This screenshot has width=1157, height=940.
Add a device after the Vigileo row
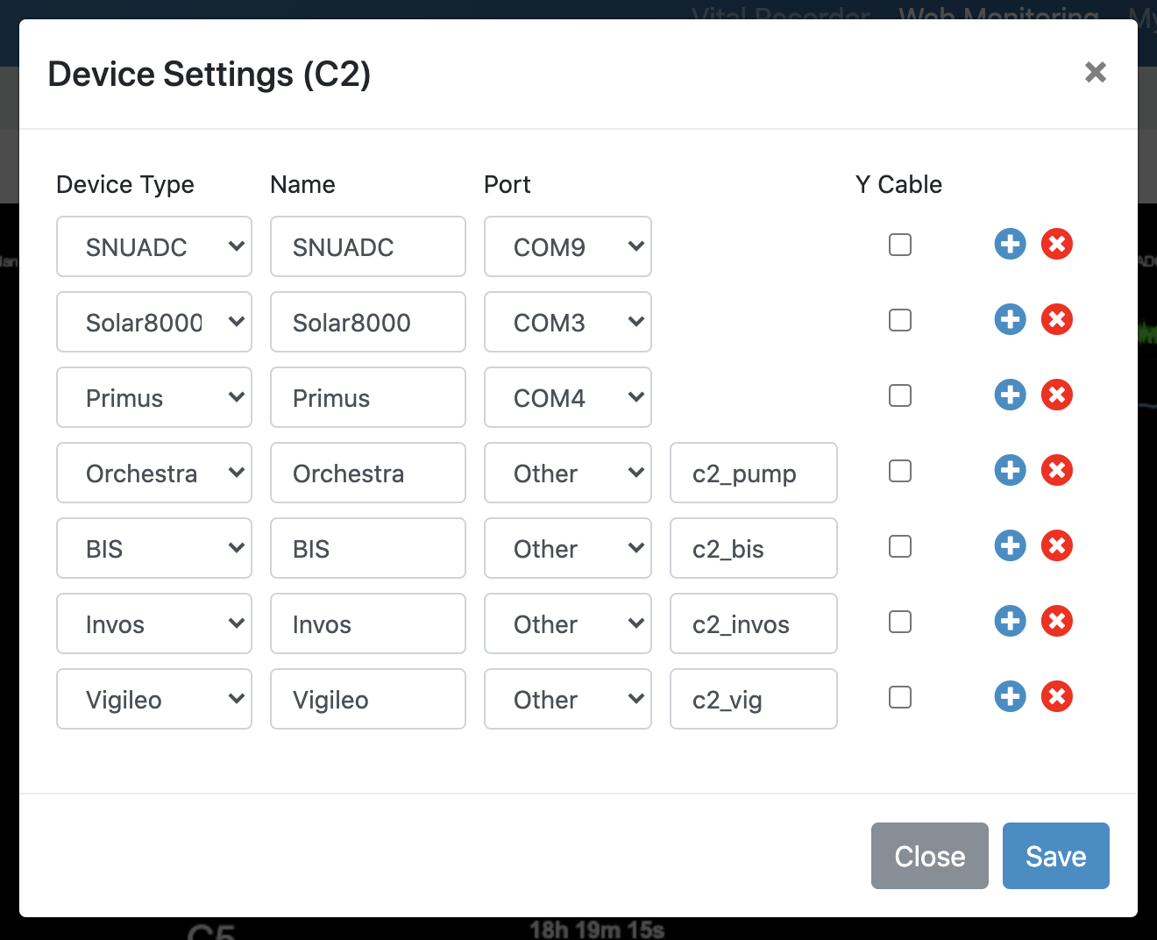click(1011, 696)
